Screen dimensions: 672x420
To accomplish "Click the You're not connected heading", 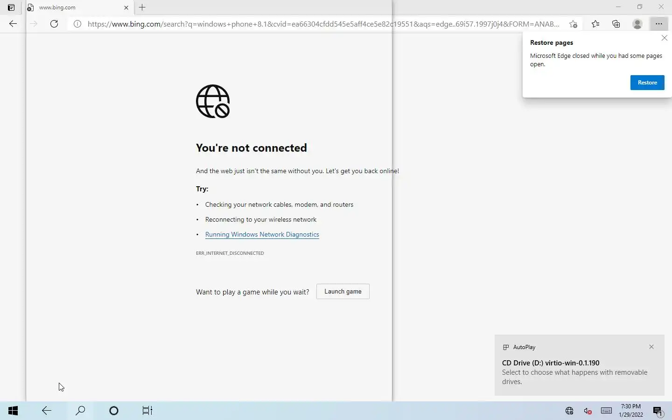I will [x=252, y=148].
